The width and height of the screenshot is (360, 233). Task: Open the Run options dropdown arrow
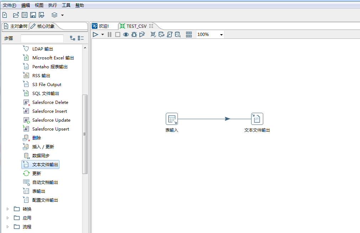pos(102,35)
